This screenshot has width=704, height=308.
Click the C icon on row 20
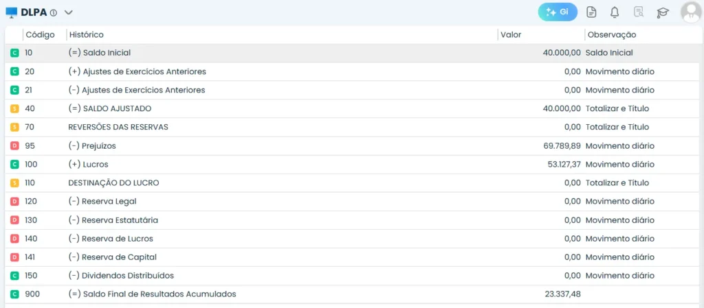pos(15,71)
